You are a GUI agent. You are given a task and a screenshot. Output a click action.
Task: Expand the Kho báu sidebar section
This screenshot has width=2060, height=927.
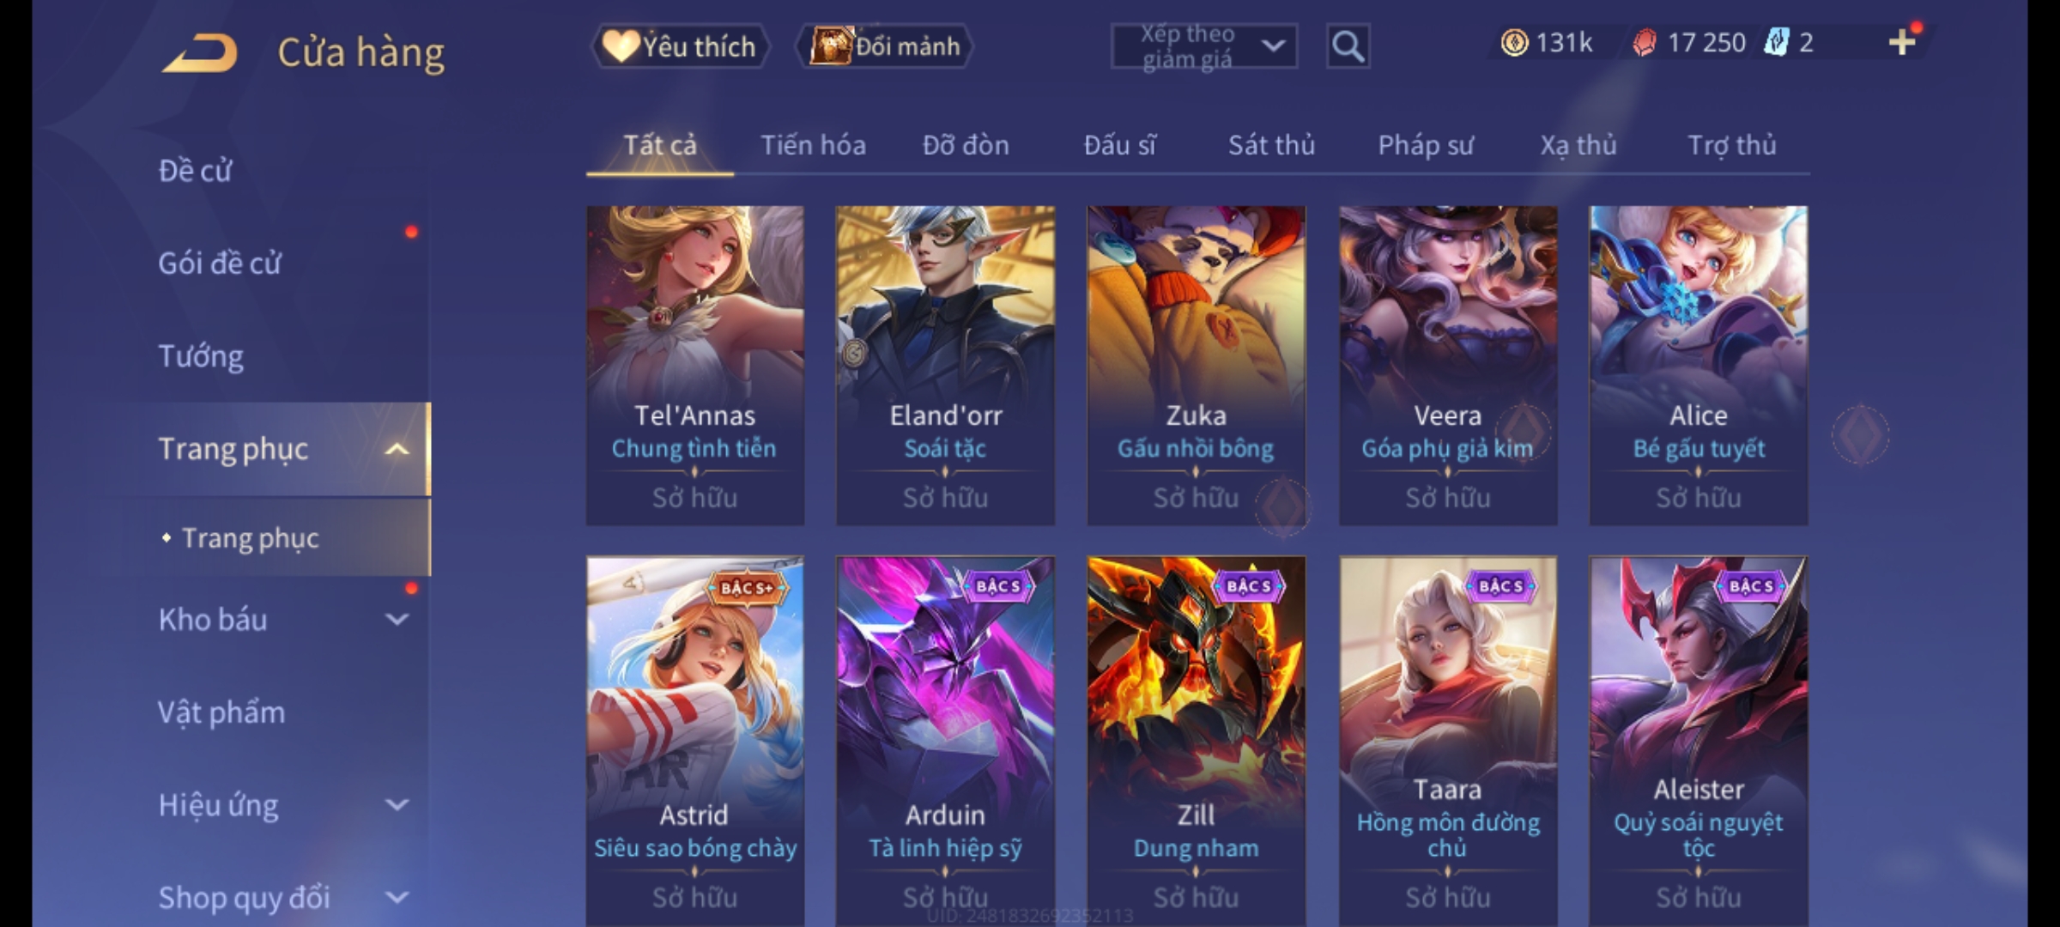pos(397,619)
